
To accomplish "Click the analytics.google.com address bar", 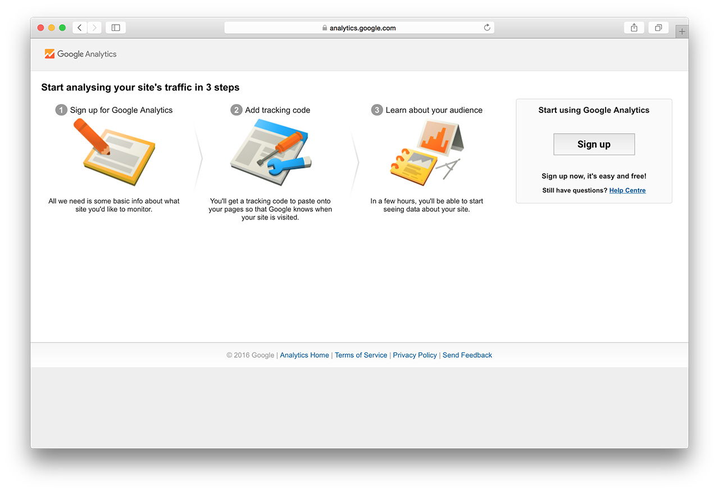I will [359, 28].
